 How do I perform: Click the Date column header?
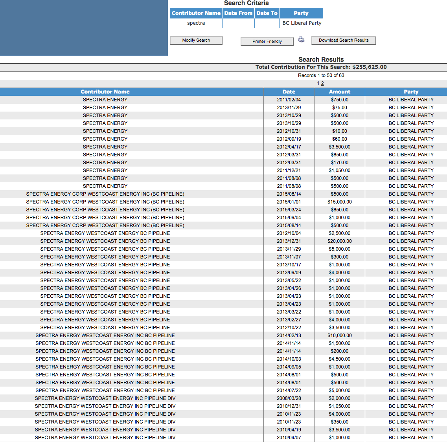(x=289, y=92)
